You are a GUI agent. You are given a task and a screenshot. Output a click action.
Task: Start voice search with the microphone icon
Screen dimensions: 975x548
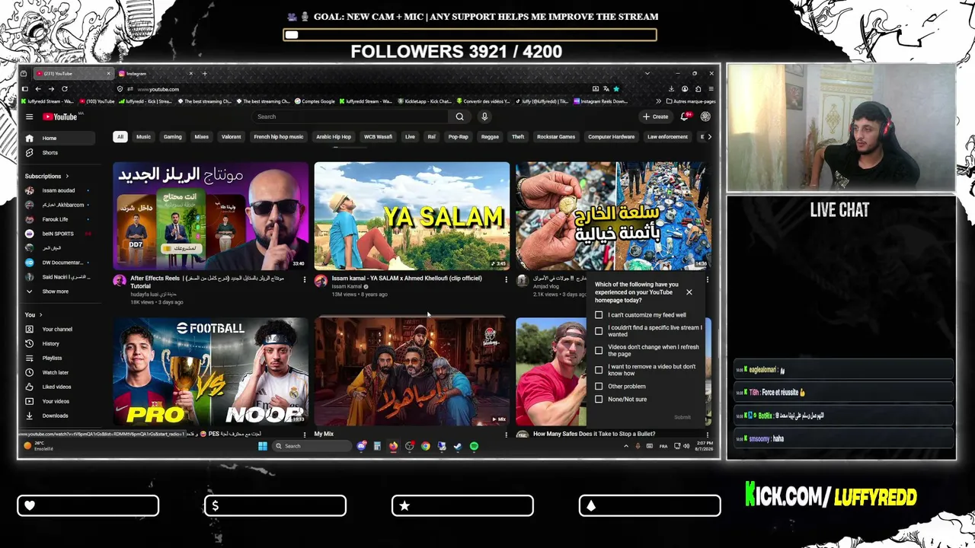(484, 116)
